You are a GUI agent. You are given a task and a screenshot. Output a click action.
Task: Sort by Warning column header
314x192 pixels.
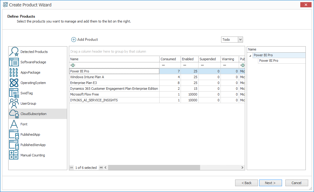pyautogui.click(x=230, y=59)
